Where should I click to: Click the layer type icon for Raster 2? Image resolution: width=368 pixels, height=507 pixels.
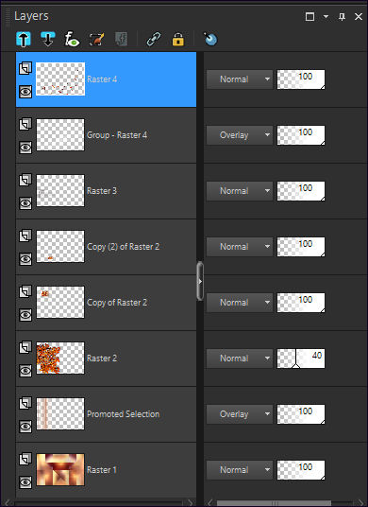pyautogui.click(x=25, y=347)
